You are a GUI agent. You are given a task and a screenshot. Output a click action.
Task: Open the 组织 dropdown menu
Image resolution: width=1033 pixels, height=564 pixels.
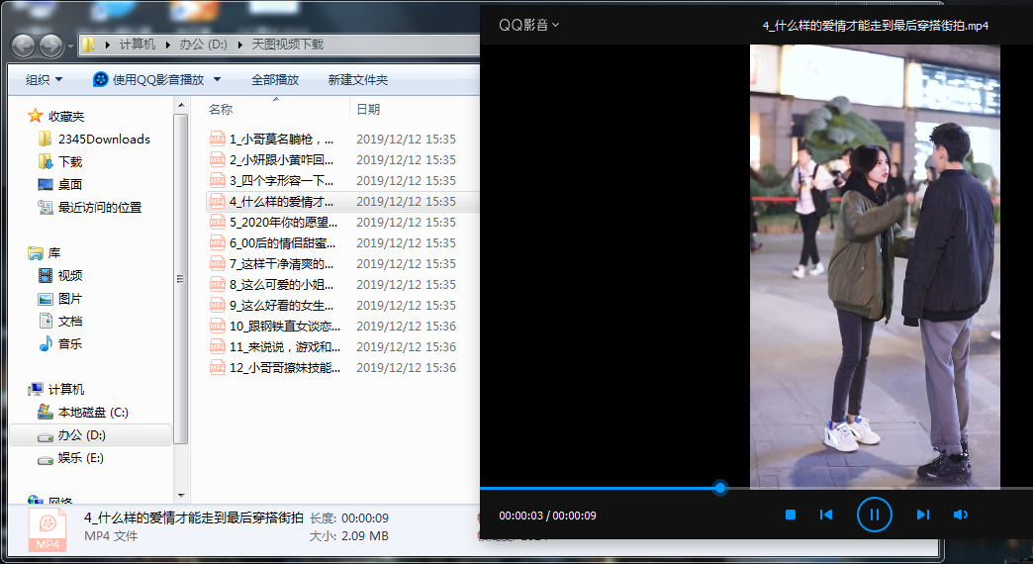point(44,80)
